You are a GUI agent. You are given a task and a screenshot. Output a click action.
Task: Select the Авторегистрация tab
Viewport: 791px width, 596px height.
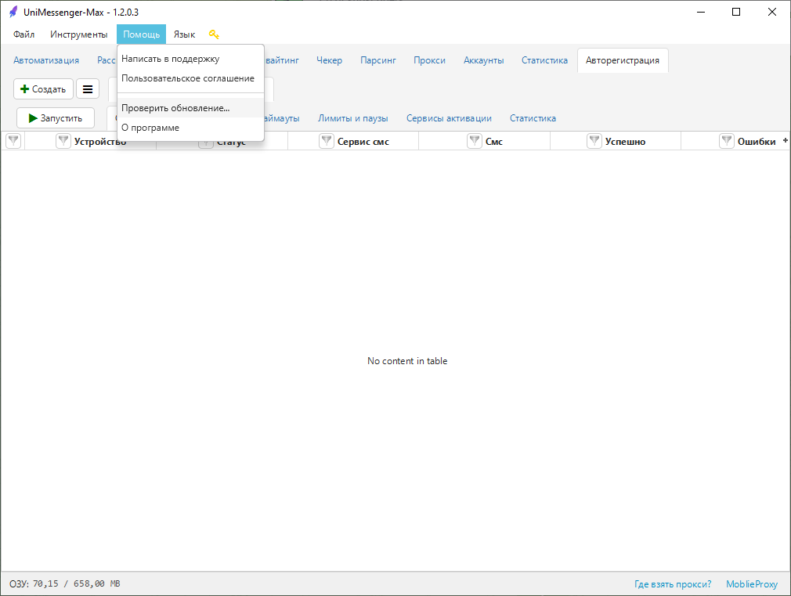(623, 60)
